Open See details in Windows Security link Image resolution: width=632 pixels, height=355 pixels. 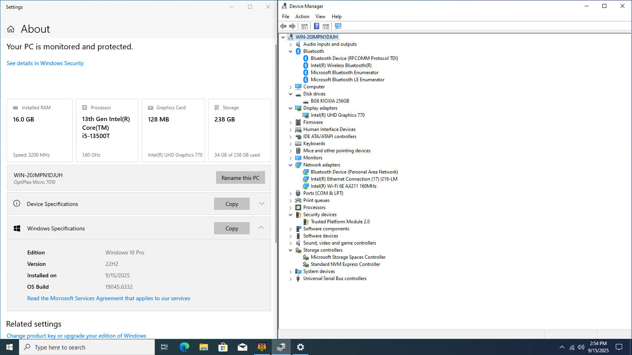point(45,63)
